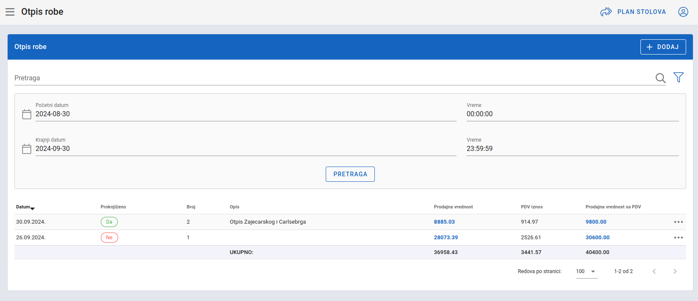Click pagination text 1-2 od 2
Viewport: 698px width, 301px height.
(623, 271)
